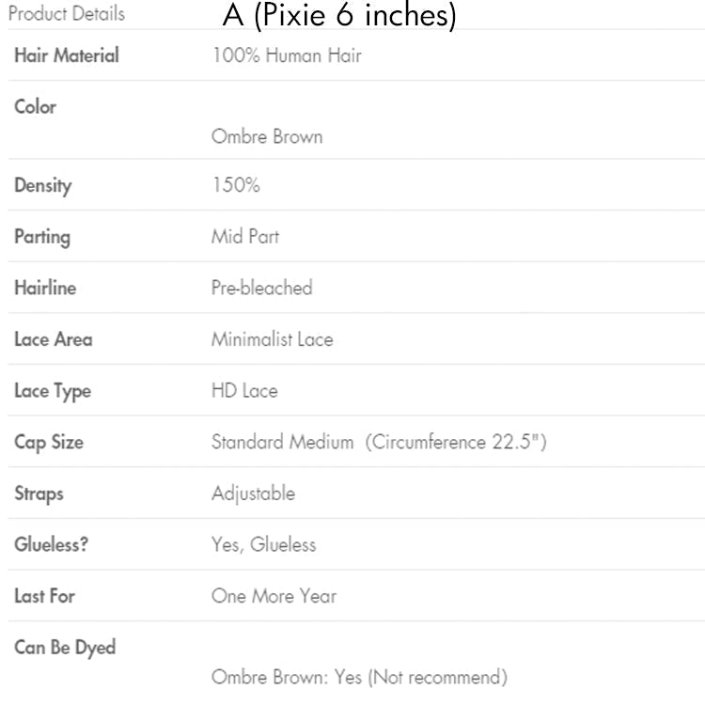
Task: Select the "A (Pixie 6 inches)" title
Action: (339, 16)
